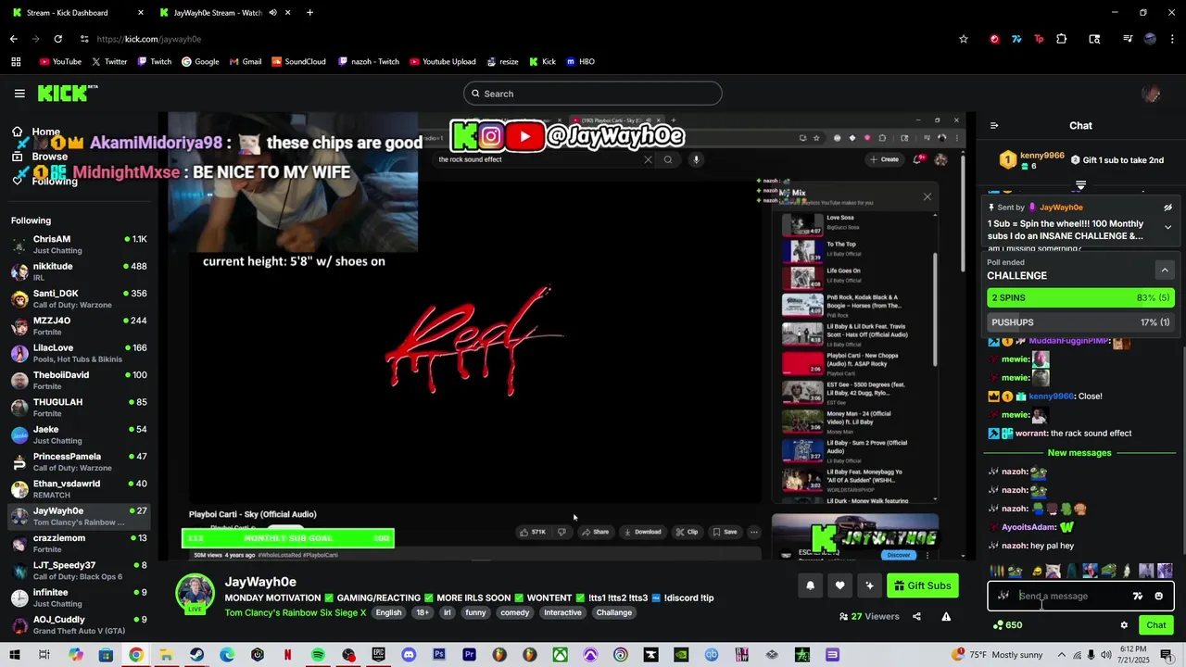The height and width of the screenshot is (667, 1186).
Task: Open the chat emote picker
Action: pos(1158,597)
